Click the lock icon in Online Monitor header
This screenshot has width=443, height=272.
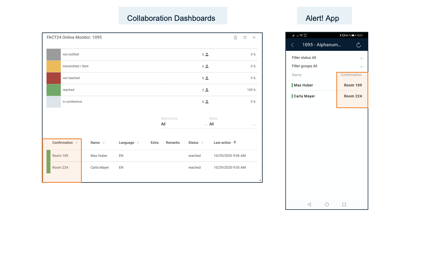(235, 38)
